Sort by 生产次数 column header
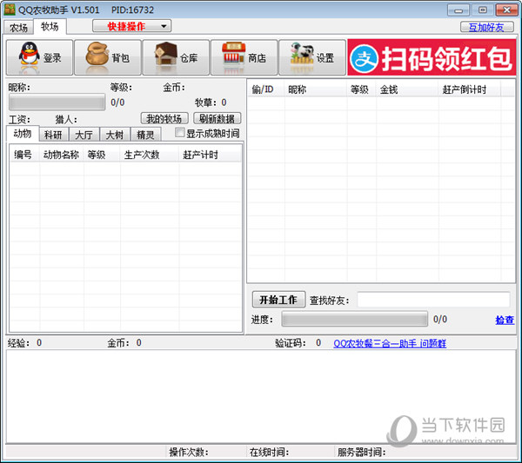 (150, 155)
